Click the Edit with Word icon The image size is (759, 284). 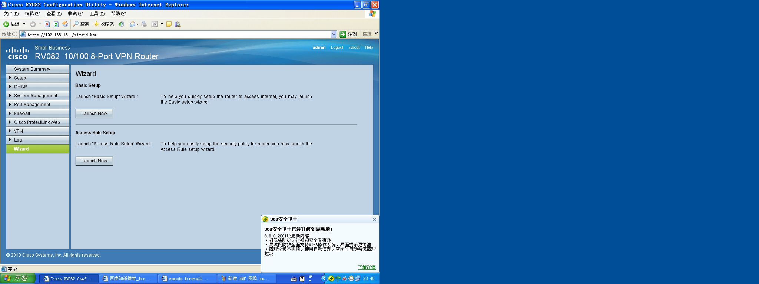155,24
